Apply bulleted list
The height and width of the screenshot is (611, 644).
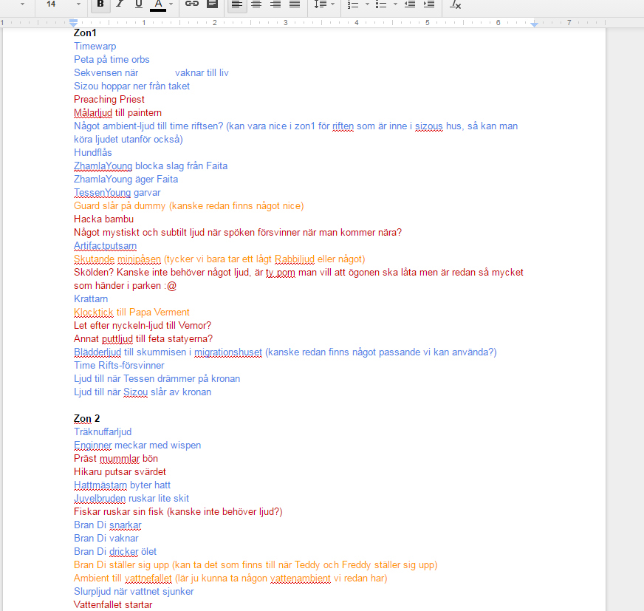point(381,4)
